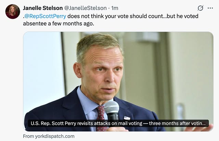Click the 'From yorkdispatch.com' source label
219x141 pixels.
pos(49,136)
